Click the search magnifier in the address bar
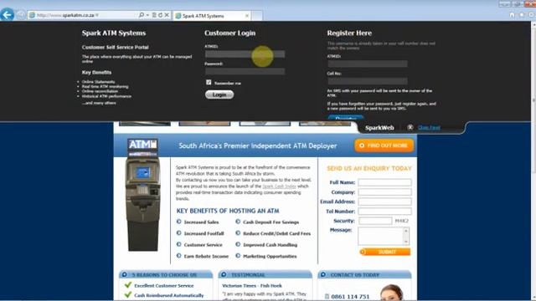Image resolution: width=536 pixels, height=301 pixels. point(142,15)
